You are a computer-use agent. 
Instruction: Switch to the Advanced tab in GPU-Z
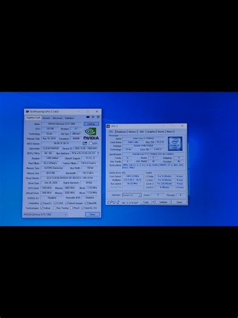click(58, 118)
